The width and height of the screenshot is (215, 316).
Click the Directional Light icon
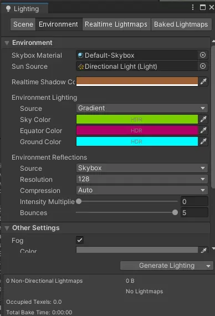click(x=80, y=67)
